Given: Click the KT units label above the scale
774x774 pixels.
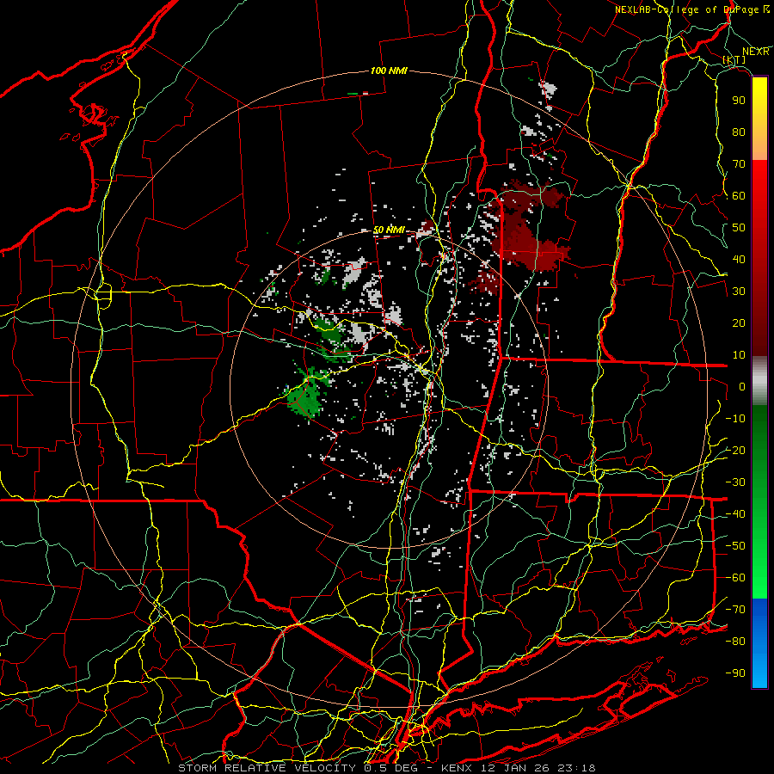Looking at the screenshot, I should pyautogui.click(x=734, y=59).
